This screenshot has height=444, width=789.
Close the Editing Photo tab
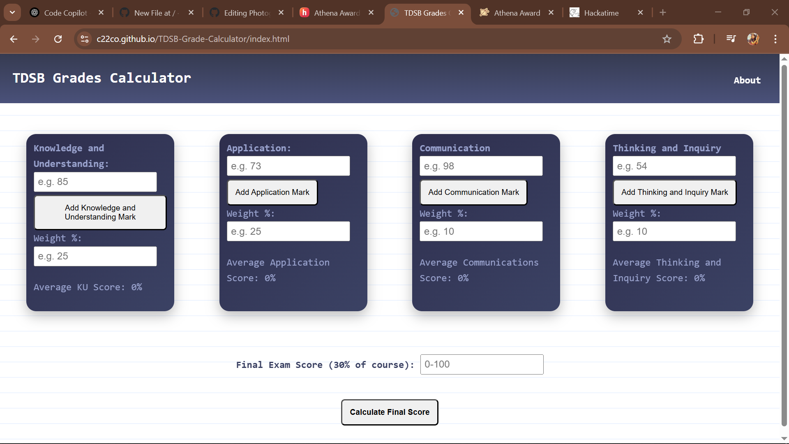281,13
